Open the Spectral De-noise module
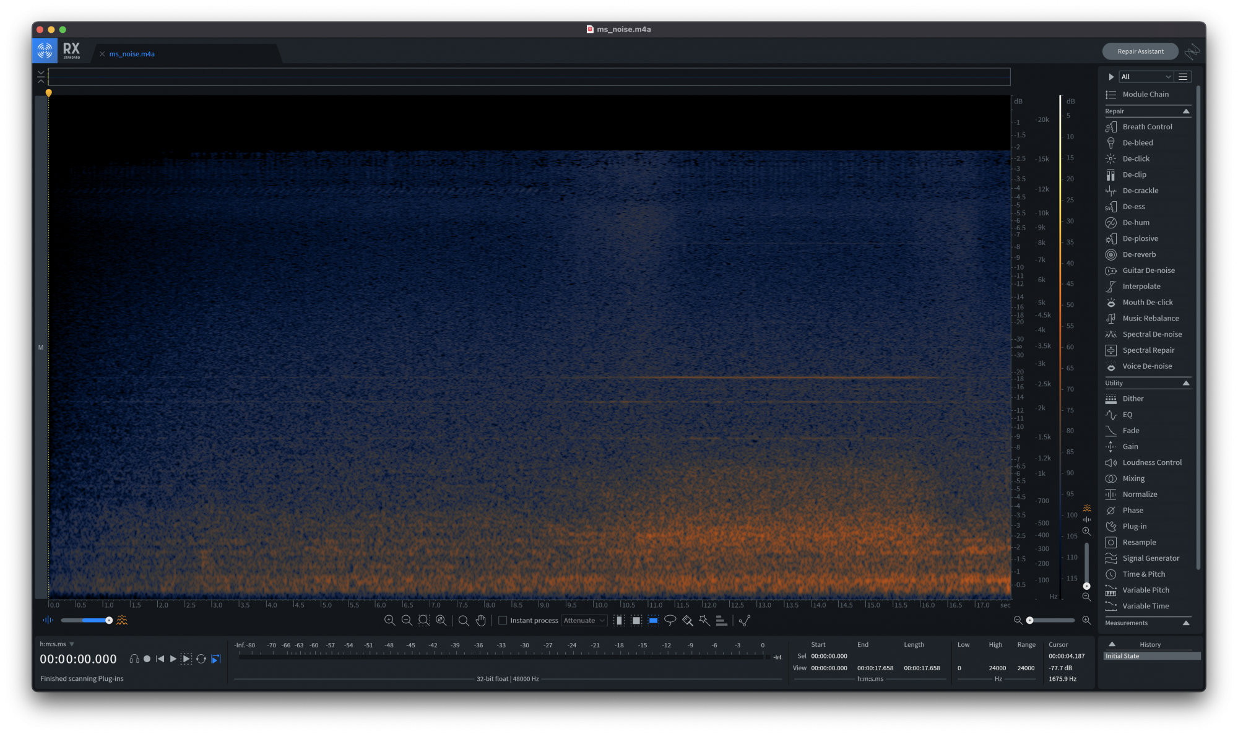The height and width of the screenshot is (734, 1238). pos(1152,334)
